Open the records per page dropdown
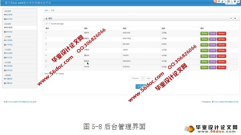Viewport: 241px width, 135px height. click(48, 24)
